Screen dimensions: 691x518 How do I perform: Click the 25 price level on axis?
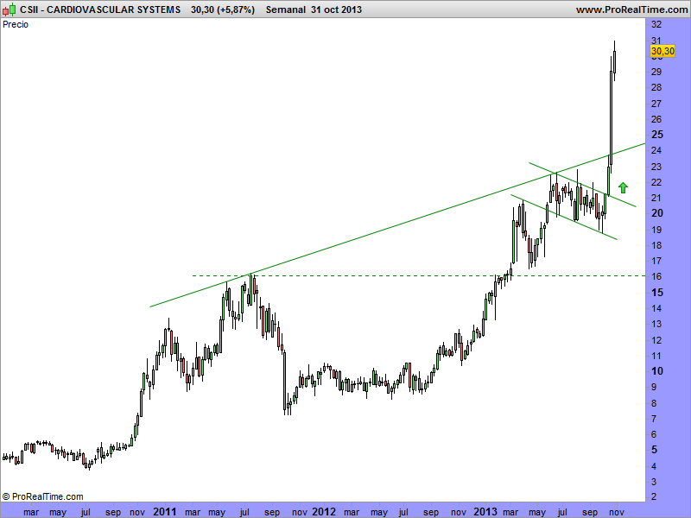pyautogui.click(x=657, y=135)
